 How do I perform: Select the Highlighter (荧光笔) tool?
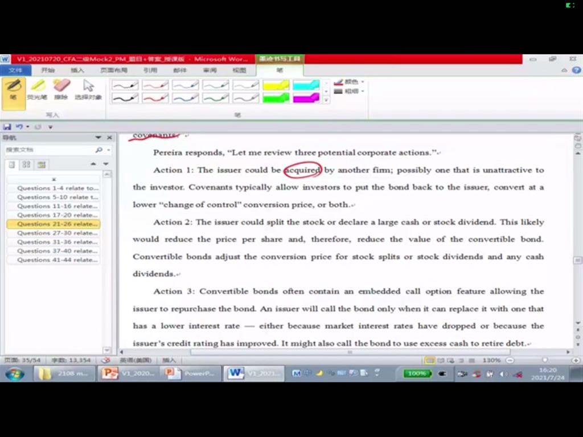tap(38, 90)
